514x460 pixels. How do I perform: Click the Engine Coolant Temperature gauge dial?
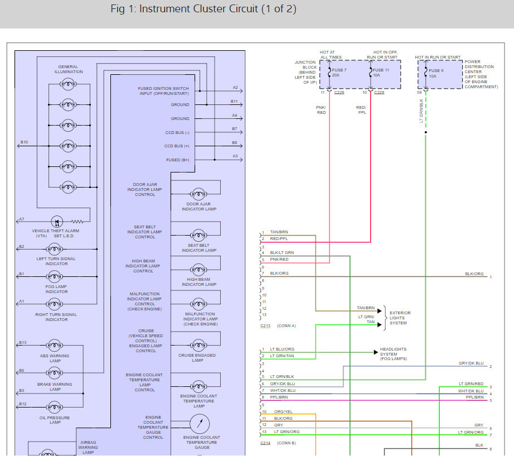tap(200, 424)
